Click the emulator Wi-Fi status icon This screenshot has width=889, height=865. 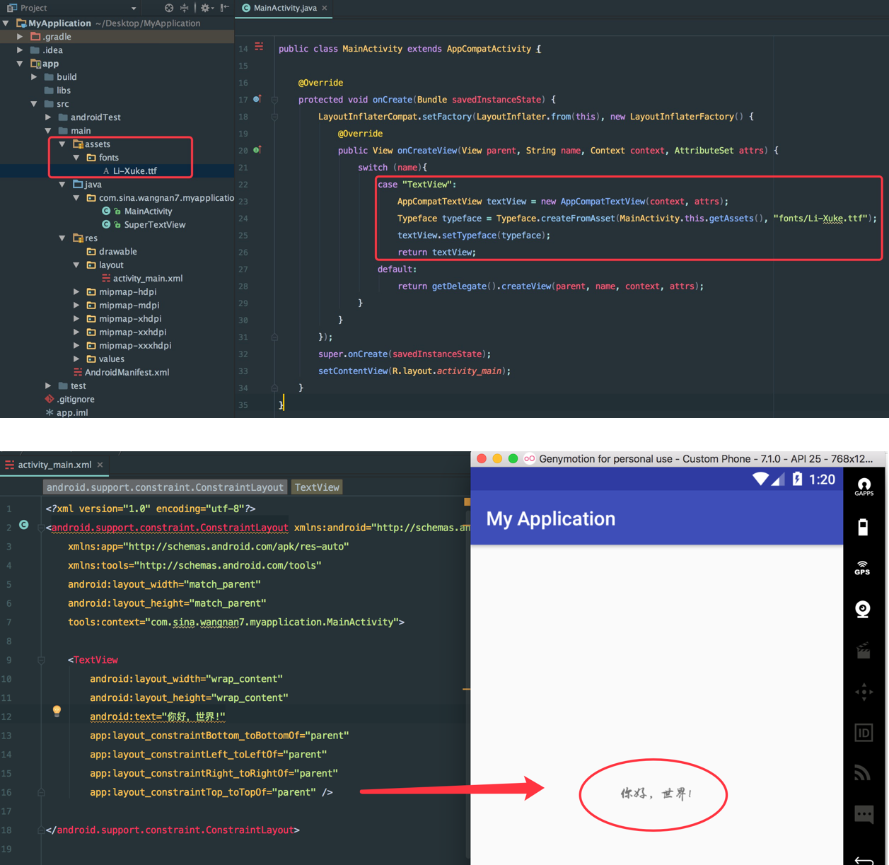[760, 479]
